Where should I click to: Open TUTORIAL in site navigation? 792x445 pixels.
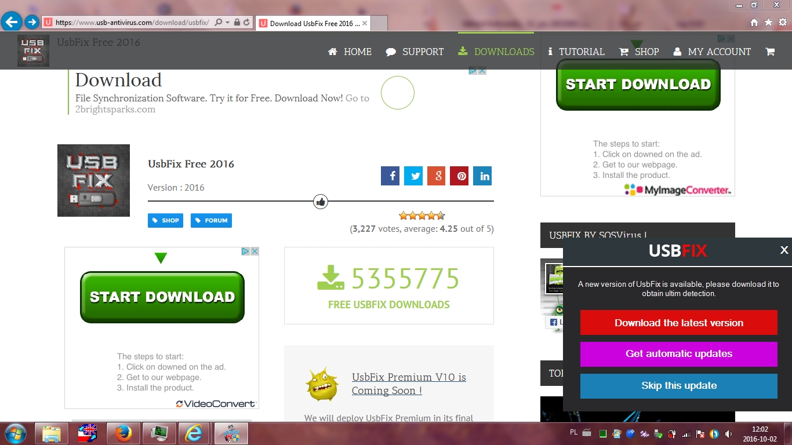point(576,52)
